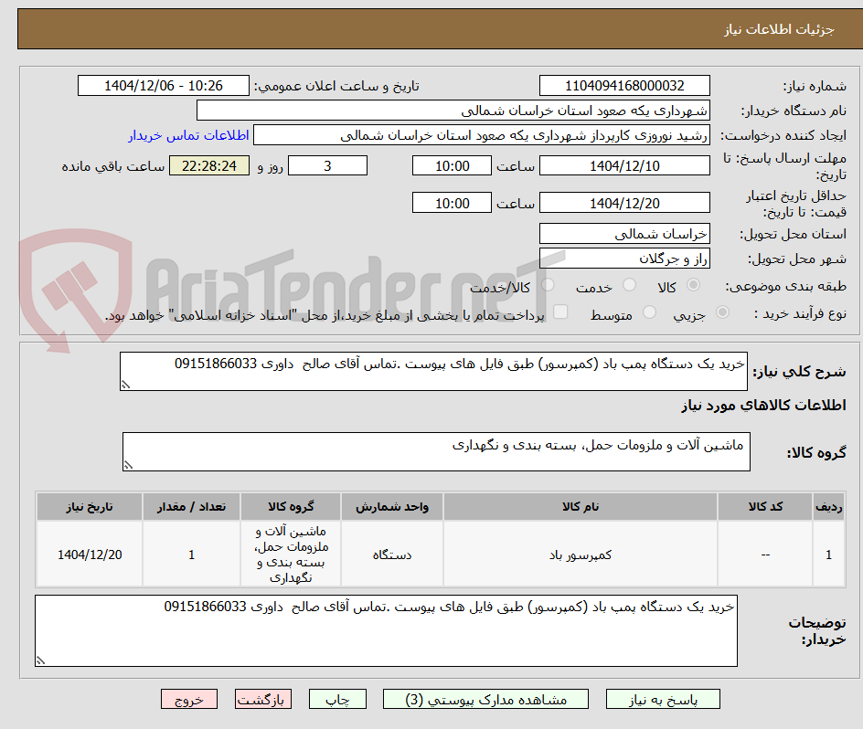The height and width of the screenshot is (729, 863).
Task: Select the کالا/خدمت radio button
Action: [x=548, y=285]
